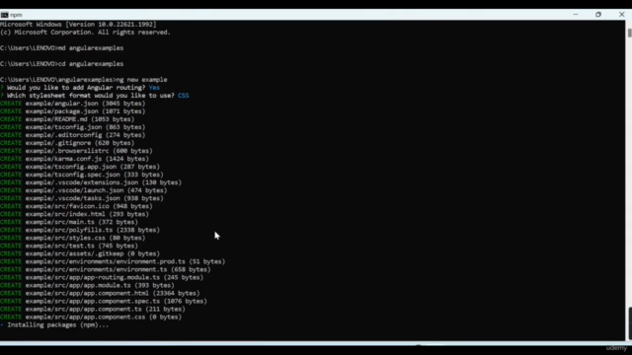Click the 'Which stylesheet format' prompt
This screenshot has width=632, height=355.
tap(90, 96)
